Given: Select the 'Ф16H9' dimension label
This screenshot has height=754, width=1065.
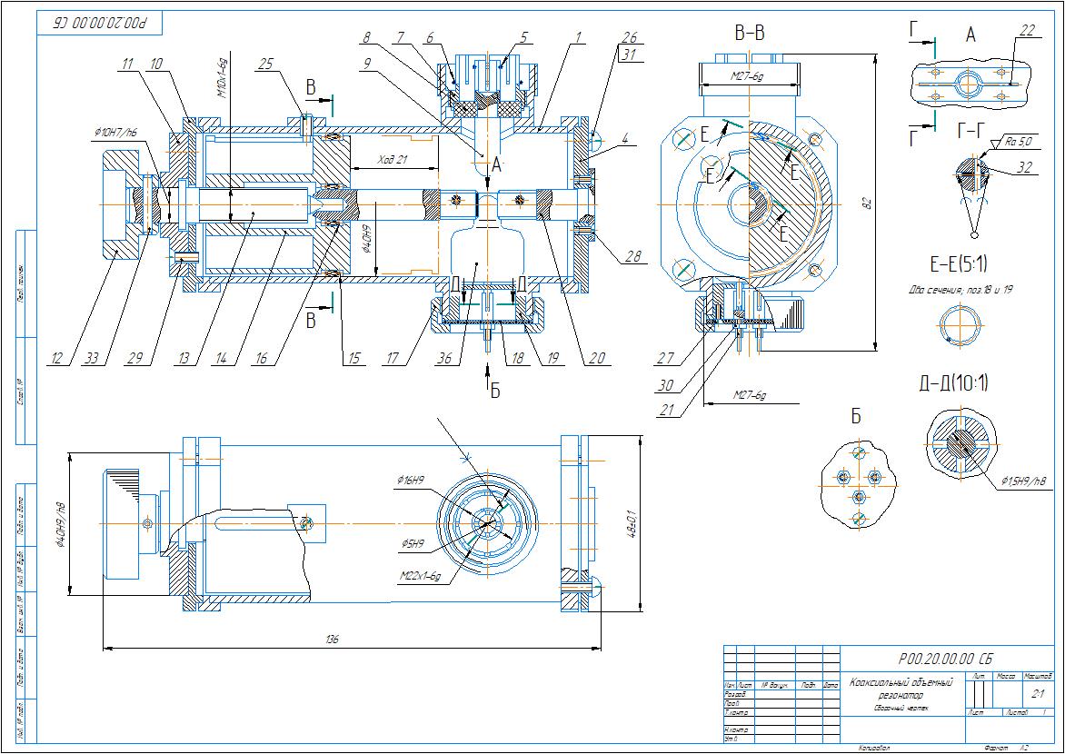Looking at the screenshot, I should coord(412,481).
